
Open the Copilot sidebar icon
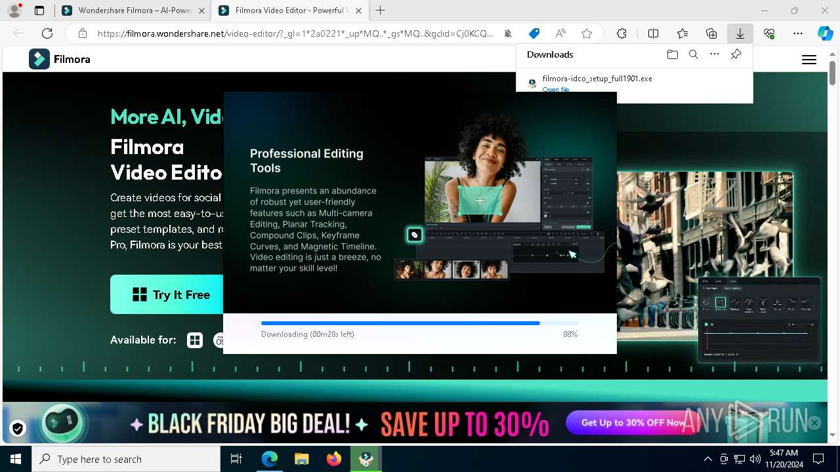coord(826,33)
